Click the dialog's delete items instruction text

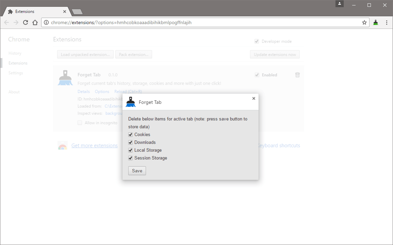pyautogui.click(x=188, y=123)
